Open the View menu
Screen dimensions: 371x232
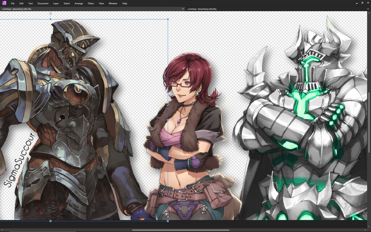click(x=101, y=3)
